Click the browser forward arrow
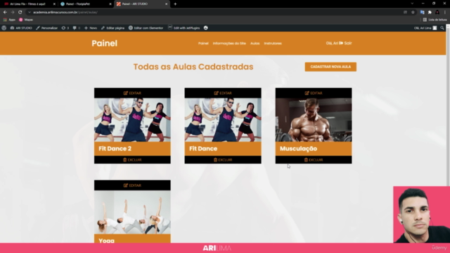The height and width of the screenshot is (253, 450). (x=13, y=13)
